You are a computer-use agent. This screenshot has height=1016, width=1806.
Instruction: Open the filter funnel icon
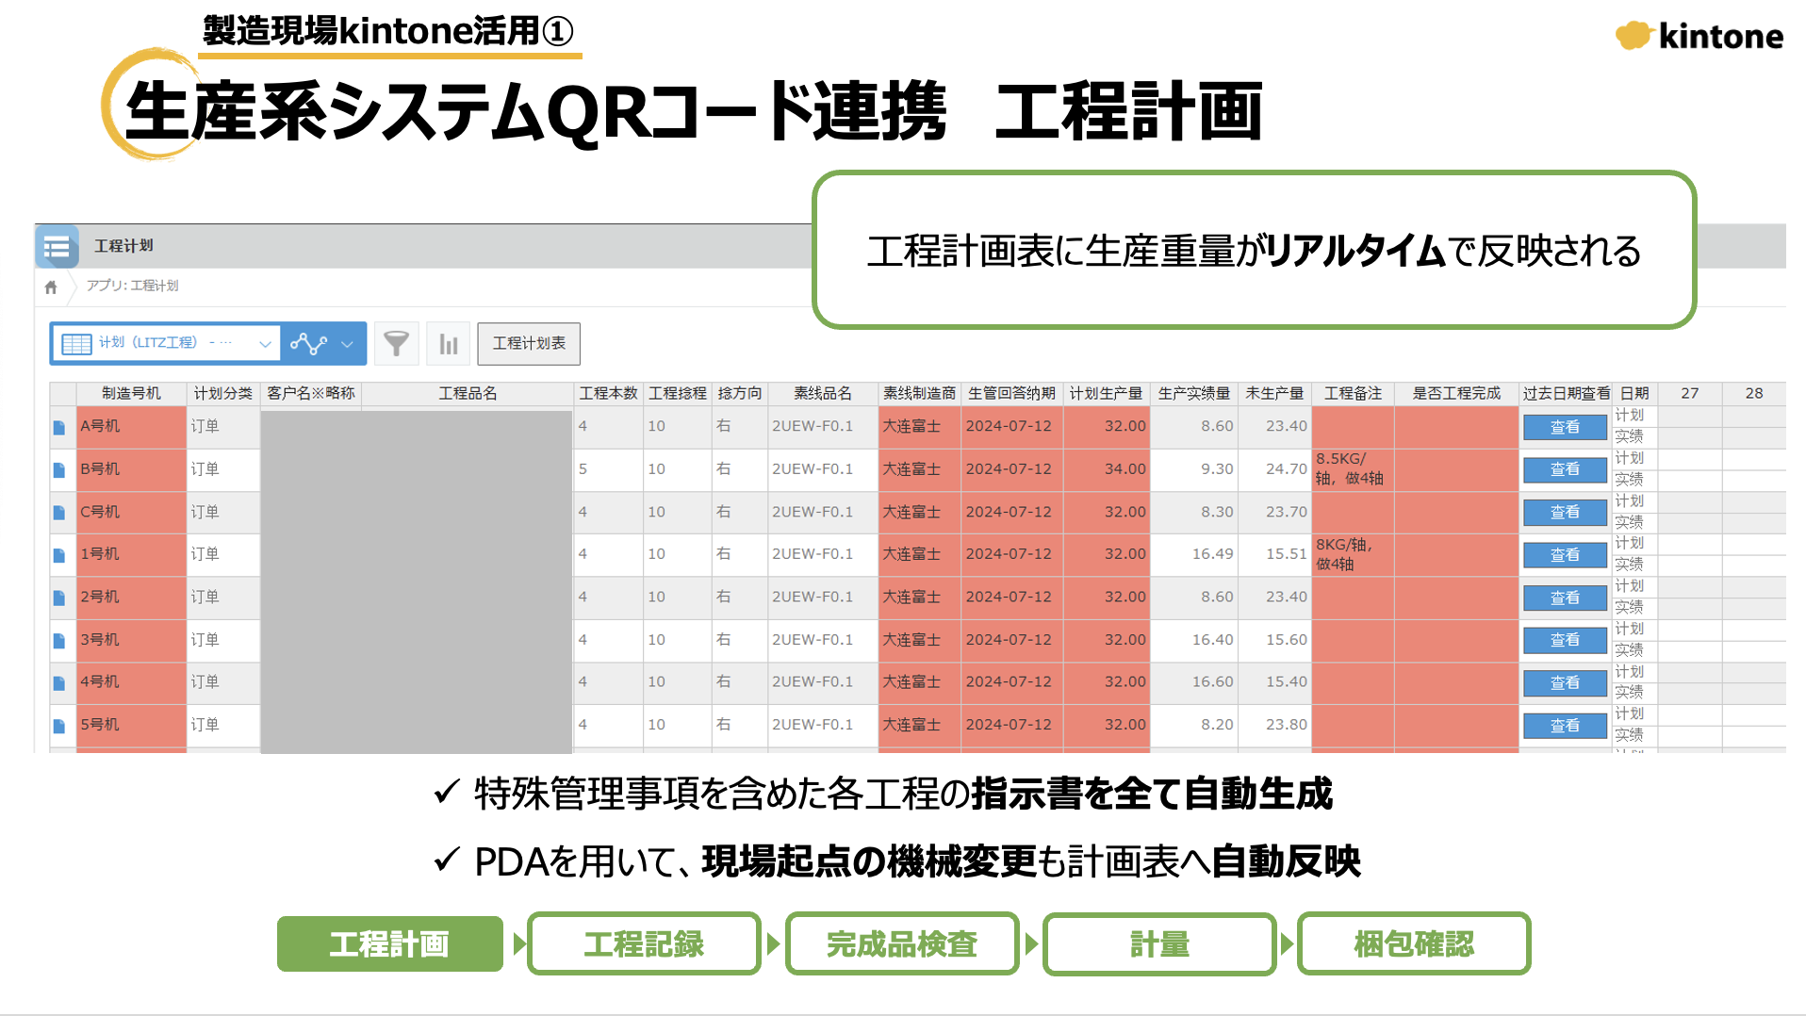pyautogui.click(x=397, y=344)
